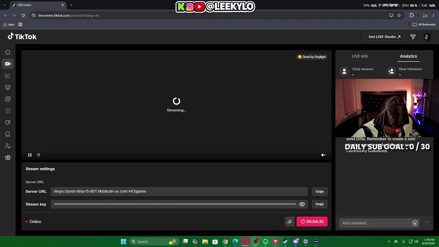Click the Server URL text field
The width and height of the screenshot is (439, 247).
pyautogui.click(x=179, y=191)
